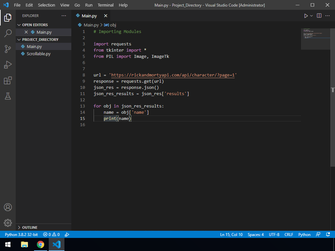Open the Search view in activity bar
Screen dimensions: 335x251
click(x=8, y=33)
